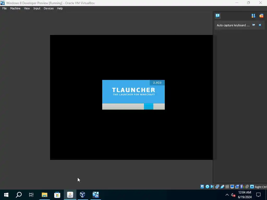Click the Windows 8 VM taskbar icon
The height and width of the screenshot is (200, 267).
pos(95,195)
